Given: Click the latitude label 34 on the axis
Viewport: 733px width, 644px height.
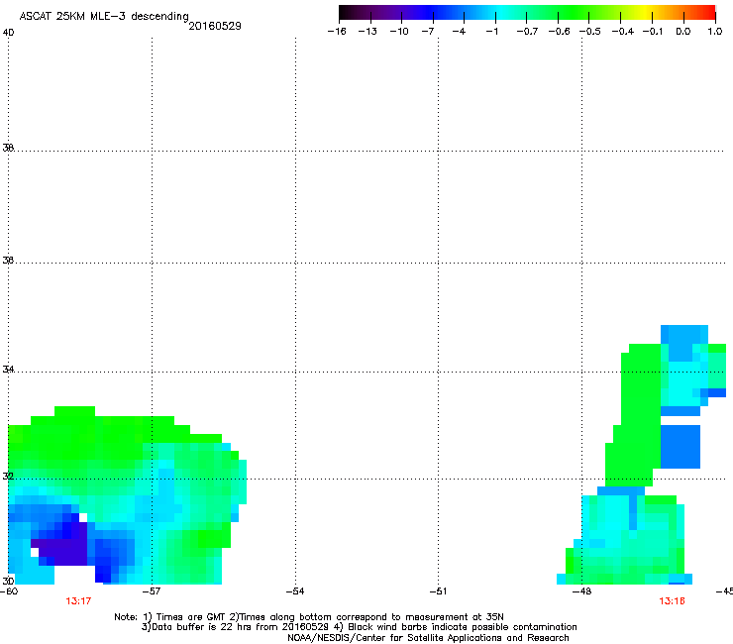Looking at the screenshot, I should 8,369.
